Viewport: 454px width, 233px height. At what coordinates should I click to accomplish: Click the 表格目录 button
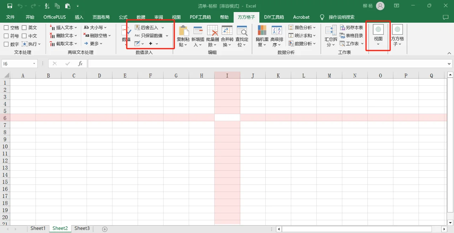pyautogui.click(x=351, y=35)
